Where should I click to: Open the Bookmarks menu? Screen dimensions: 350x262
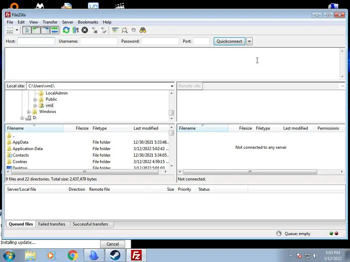(88, 22)
